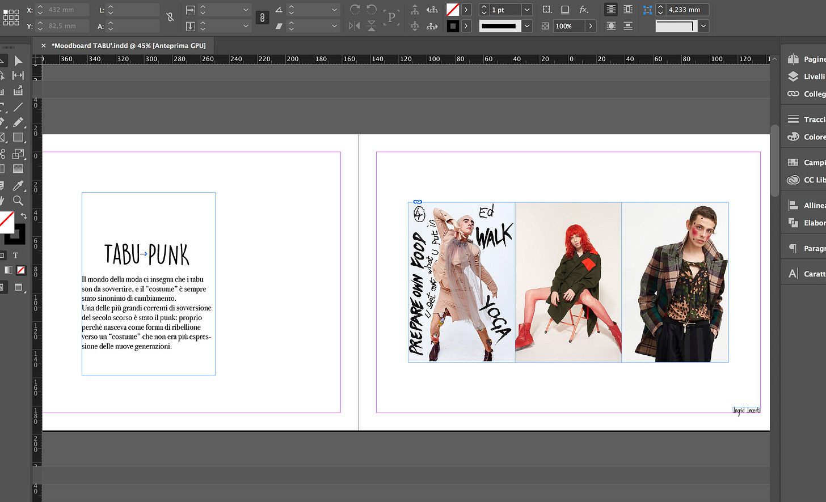This screenshot has height=502, width=826.
Task: Open the stroke style dropdown
Action: point(527,26)
